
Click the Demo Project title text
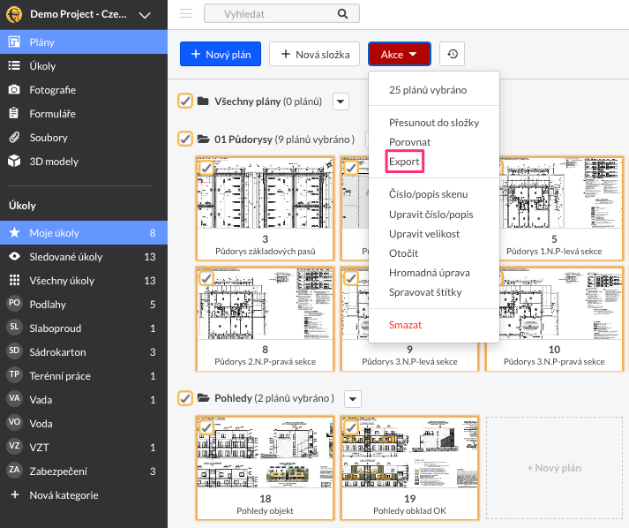click(79, 14)
